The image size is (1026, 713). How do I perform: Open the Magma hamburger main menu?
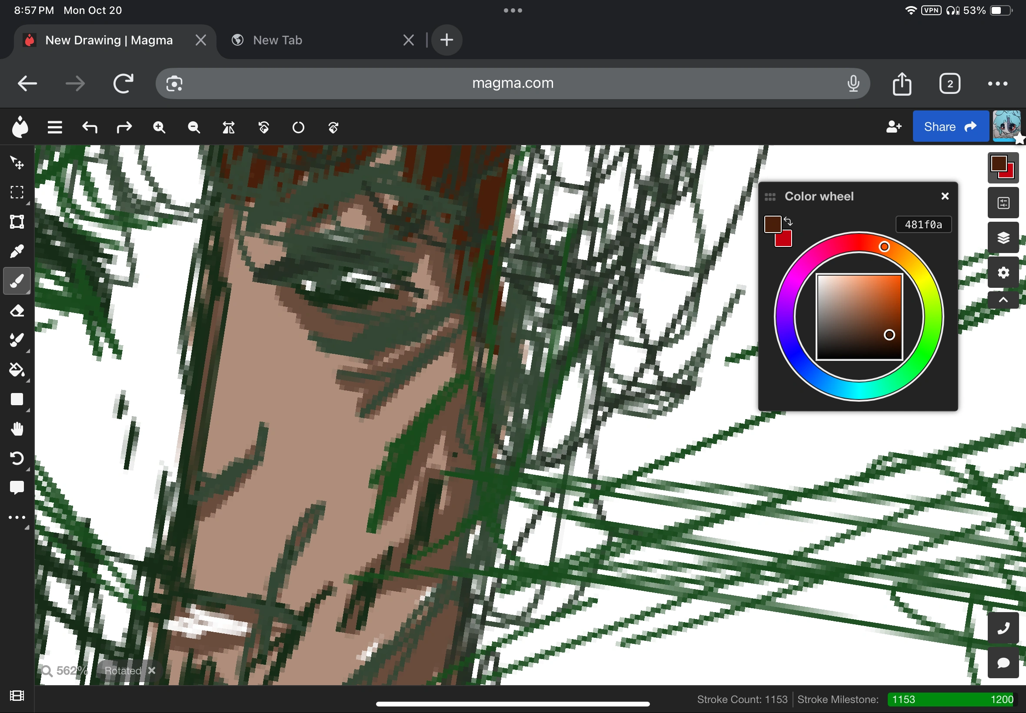click(x=54, y=128)
